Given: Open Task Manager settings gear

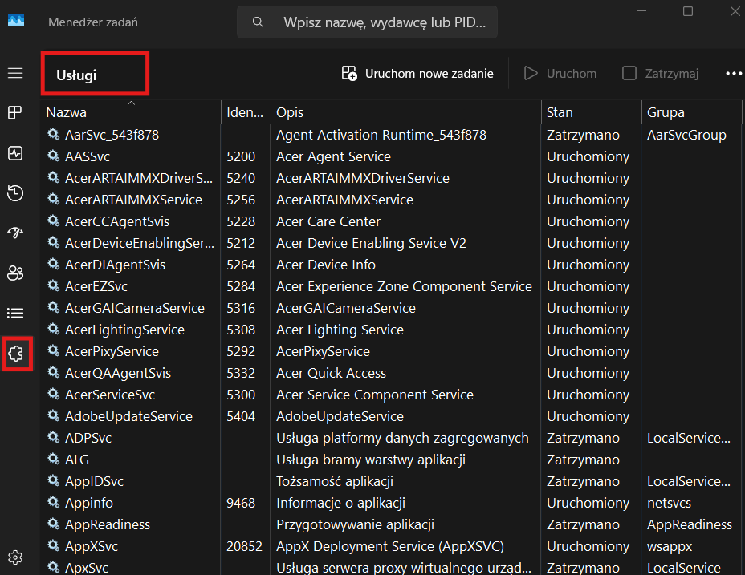Looking at the screenshot, I should click(x=15, y=557).
